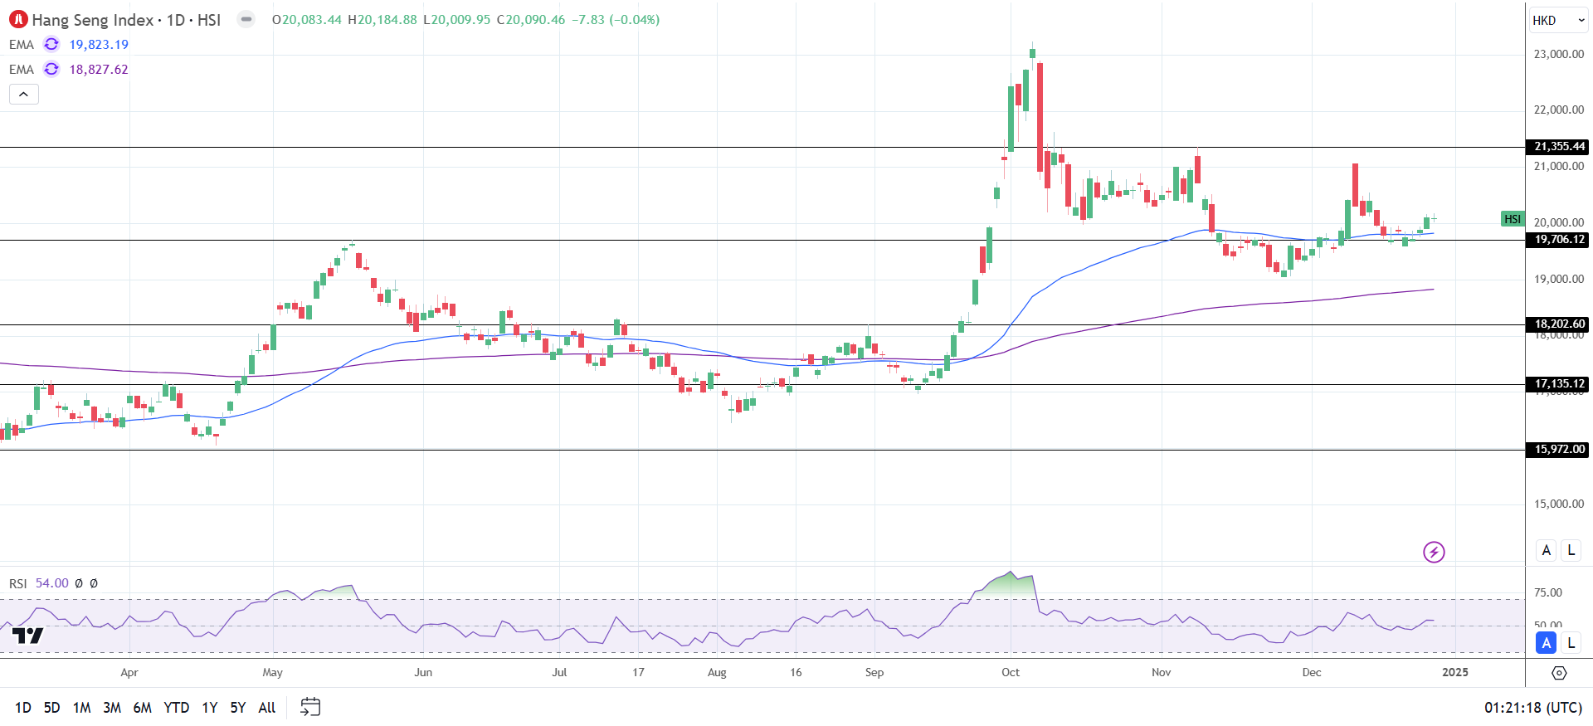Screen dimensions: 1593x726
Task: Click the first EMA indicator refresh icon
Action: pyautogui.click(x=51, y=45)
